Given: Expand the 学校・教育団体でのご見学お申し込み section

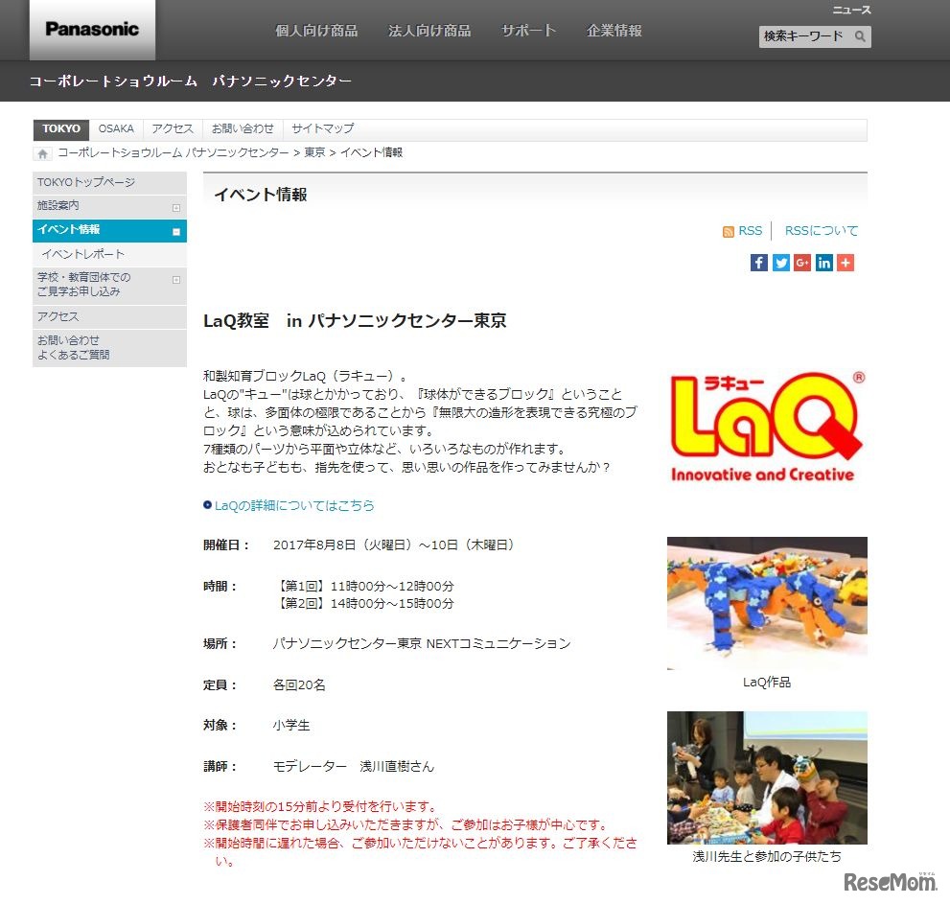Looking at the screenshot, I should click(x=175, y=279).
